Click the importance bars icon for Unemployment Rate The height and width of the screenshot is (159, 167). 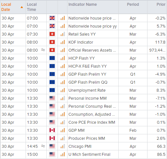click(63, 90)
